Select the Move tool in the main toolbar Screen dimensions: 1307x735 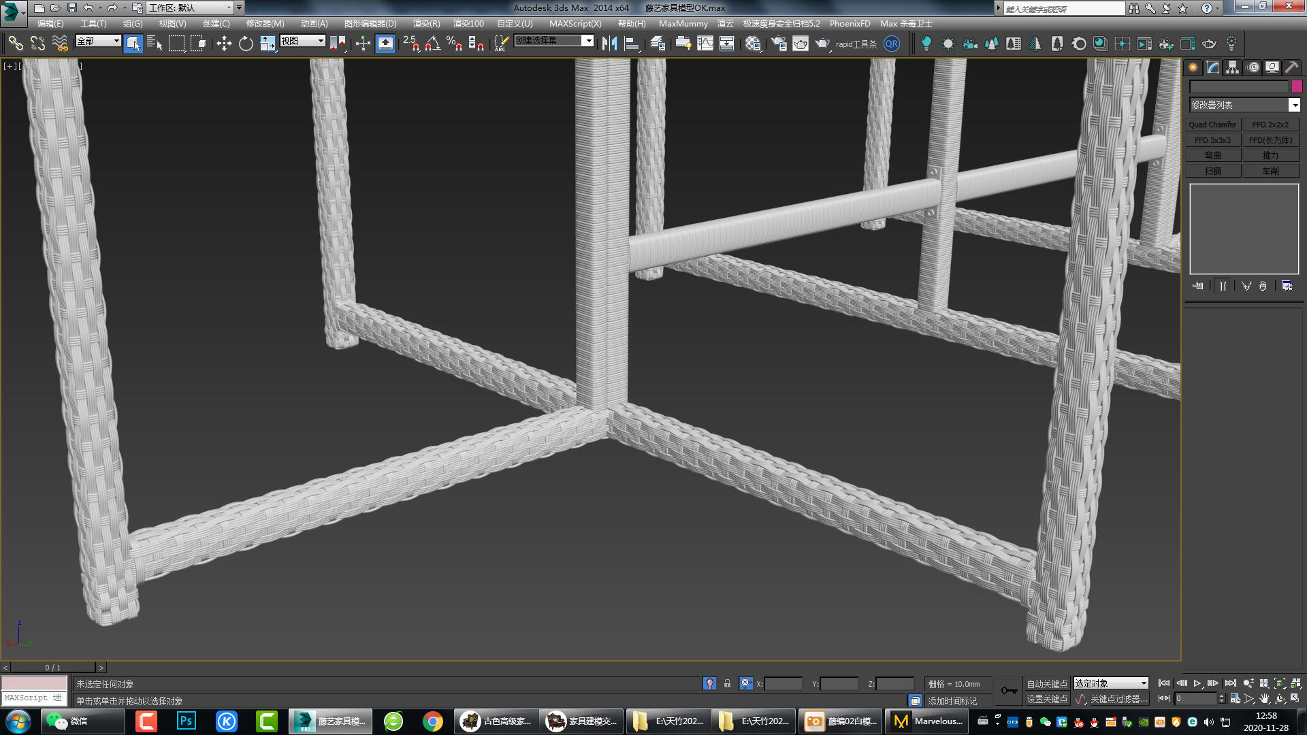pyautogui.click(x=225, y=43)
